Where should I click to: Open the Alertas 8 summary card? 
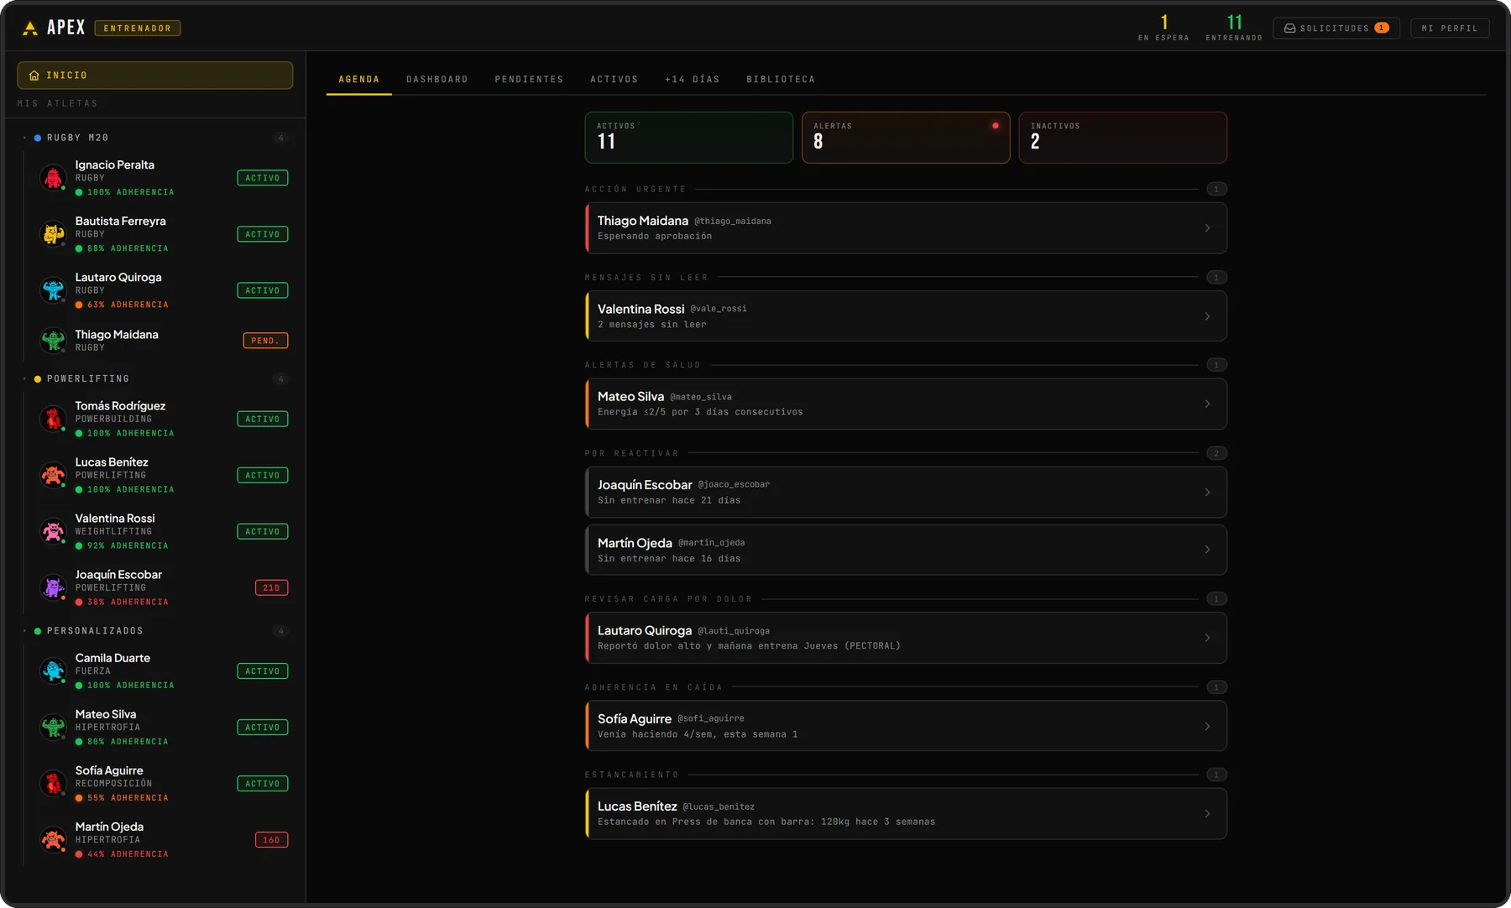906,138
